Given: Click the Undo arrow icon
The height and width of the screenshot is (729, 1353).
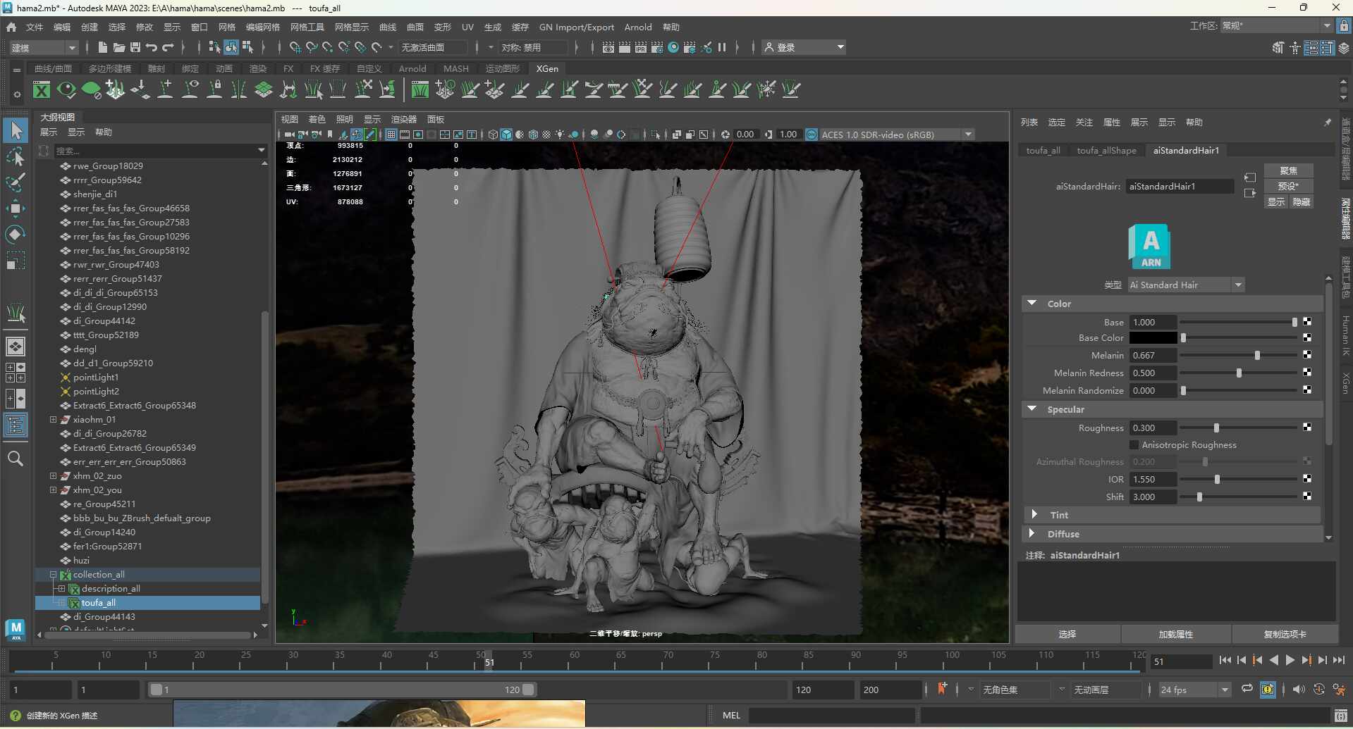Looking at the screenshot, I should tap(152, 47).
